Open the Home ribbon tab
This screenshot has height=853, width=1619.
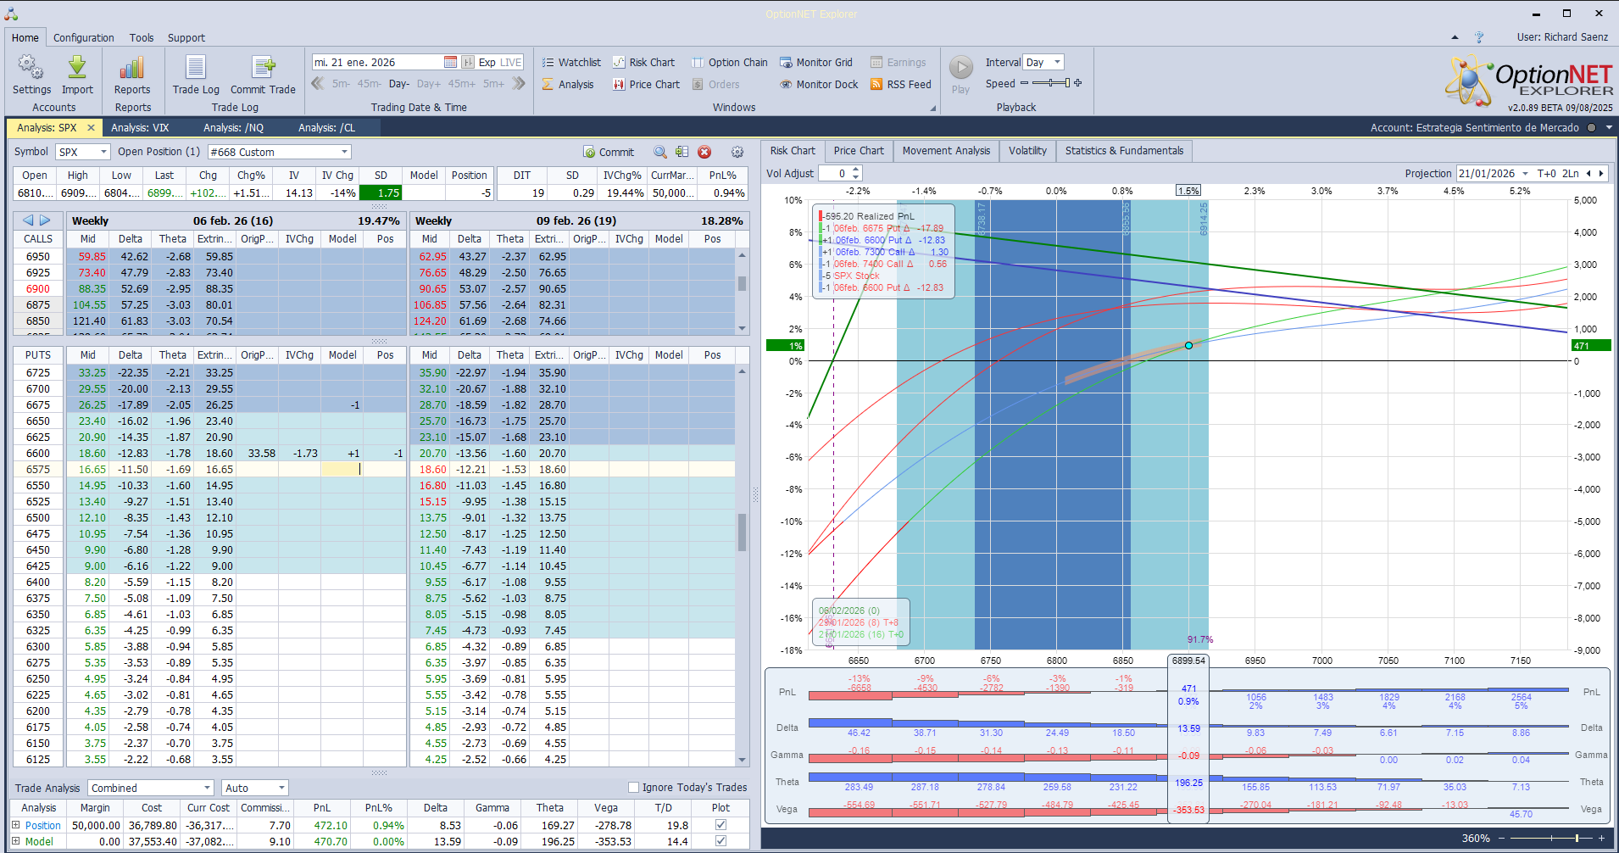pyautogui.click(x=25, y=37)
